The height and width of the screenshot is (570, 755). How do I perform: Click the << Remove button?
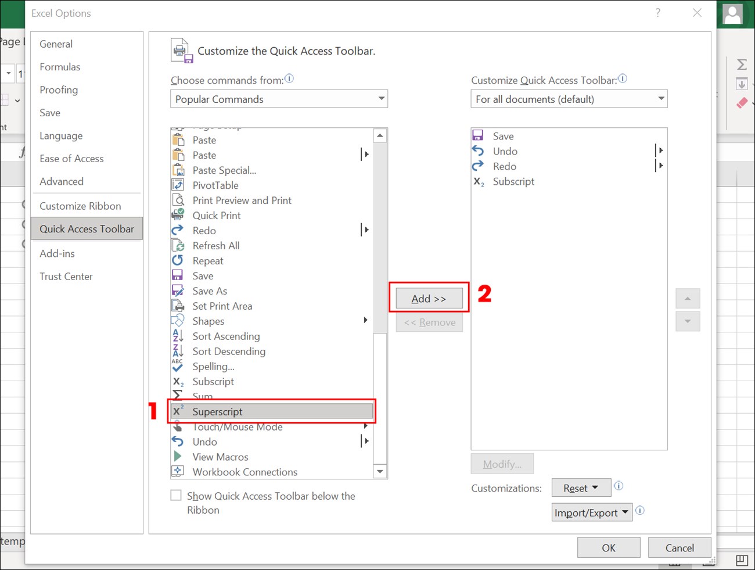tap(429, 322)
